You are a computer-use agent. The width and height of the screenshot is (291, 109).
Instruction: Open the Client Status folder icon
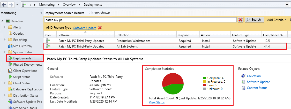click(x=10, y=83)
